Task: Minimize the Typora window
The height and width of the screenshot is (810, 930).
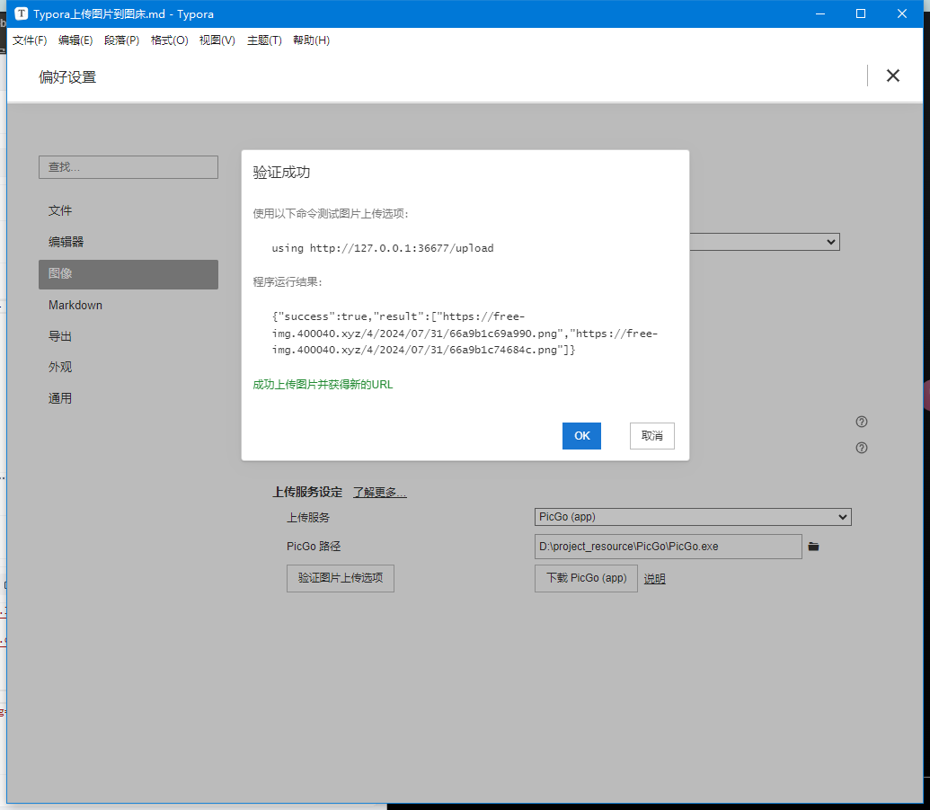Action: [820, 13]
